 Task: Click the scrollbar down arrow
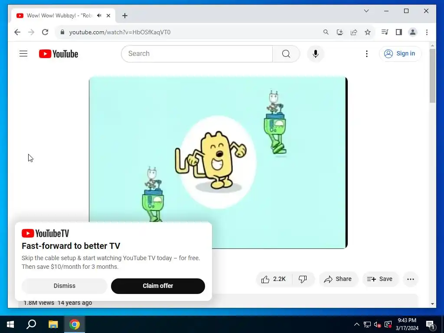[x=432, y=304]
